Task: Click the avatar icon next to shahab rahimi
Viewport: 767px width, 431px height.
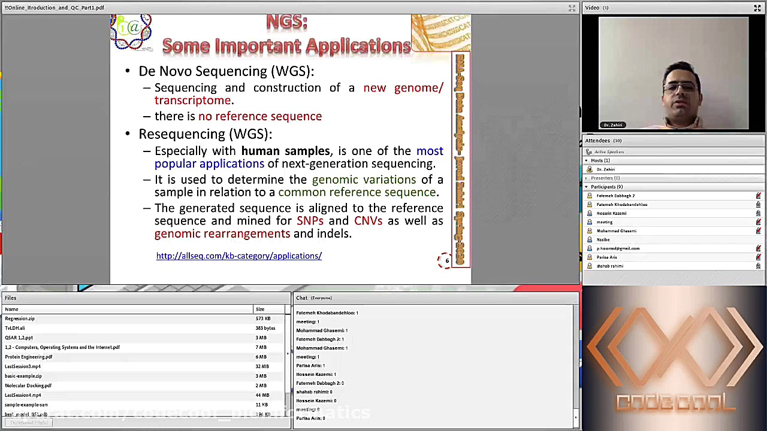Action: [x=590, y=266]
